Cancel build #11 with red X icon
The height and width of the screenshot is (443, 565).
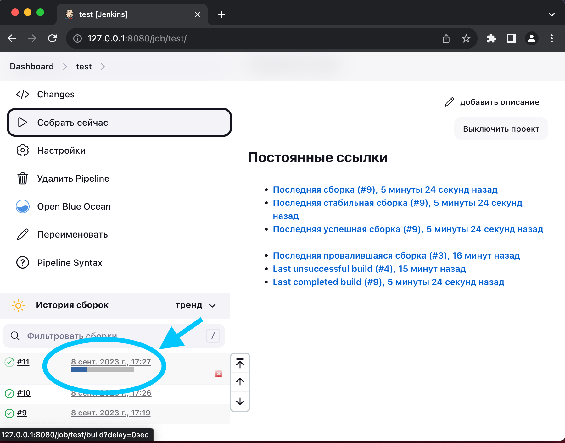219,373
